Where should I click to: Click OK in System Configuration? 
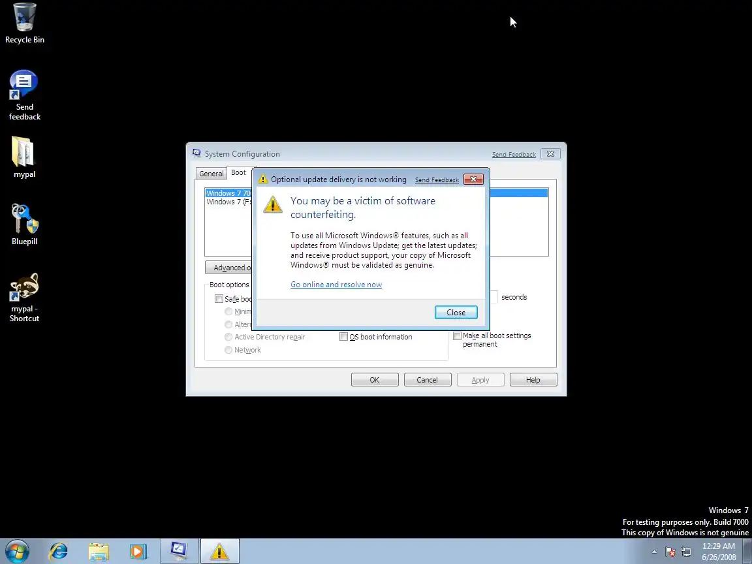pyautogui.click(x=375, y=380)
